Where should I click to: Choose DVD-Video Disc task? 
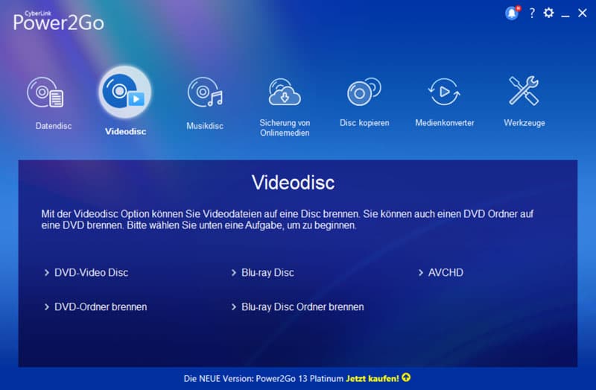click(x=91, y=272)
